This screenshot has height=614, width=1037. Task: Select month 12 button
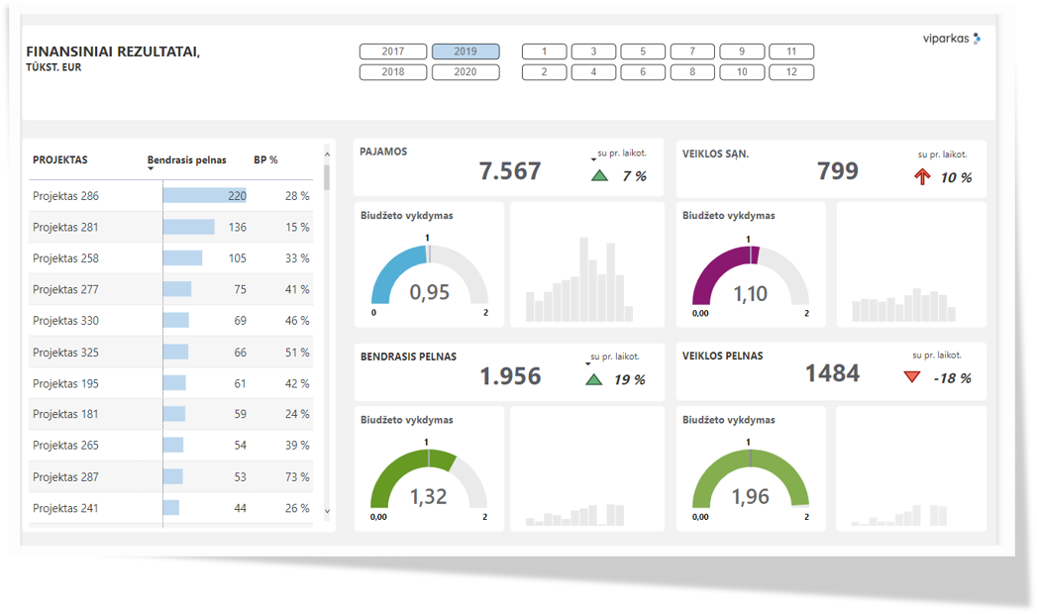pos(790,72)
